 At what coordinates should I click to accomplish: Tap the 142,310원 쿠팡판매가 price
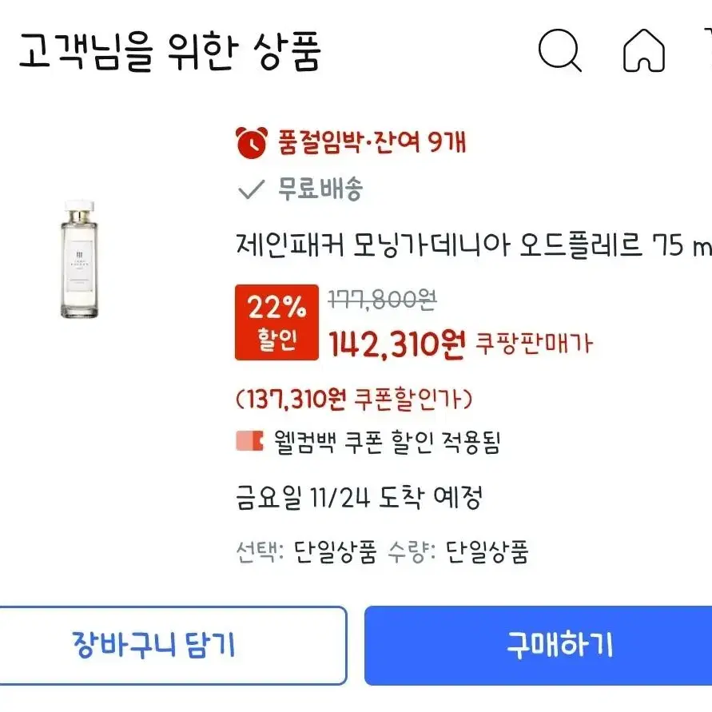pos(460,344)
